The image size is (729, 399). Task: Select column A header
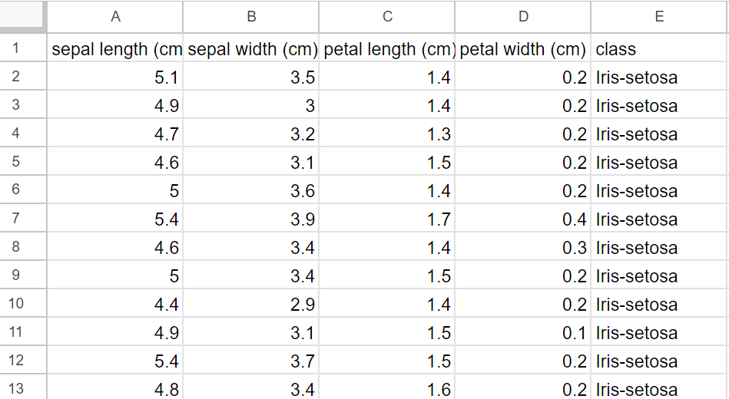(114, 17)
